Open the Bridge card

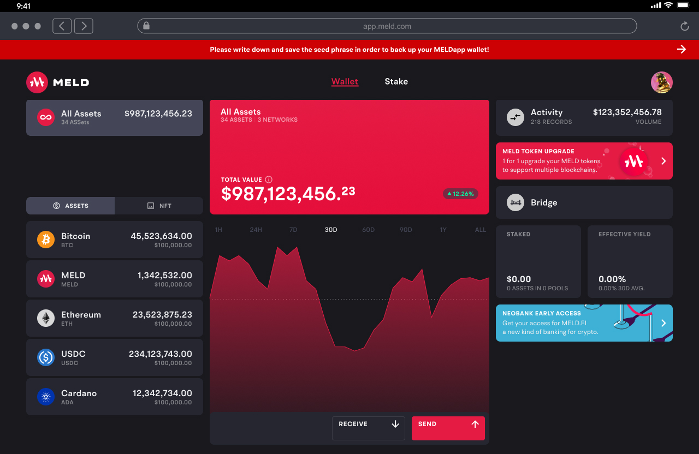tap(584, 202)
